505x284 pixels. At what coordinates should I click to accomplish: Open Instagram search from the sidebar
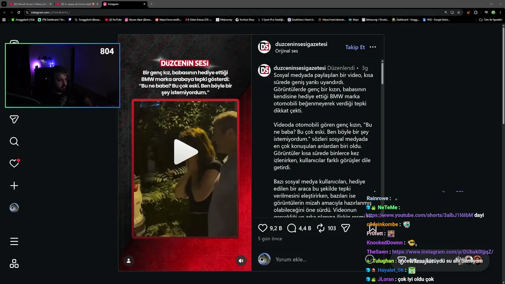tap(14, 142)
